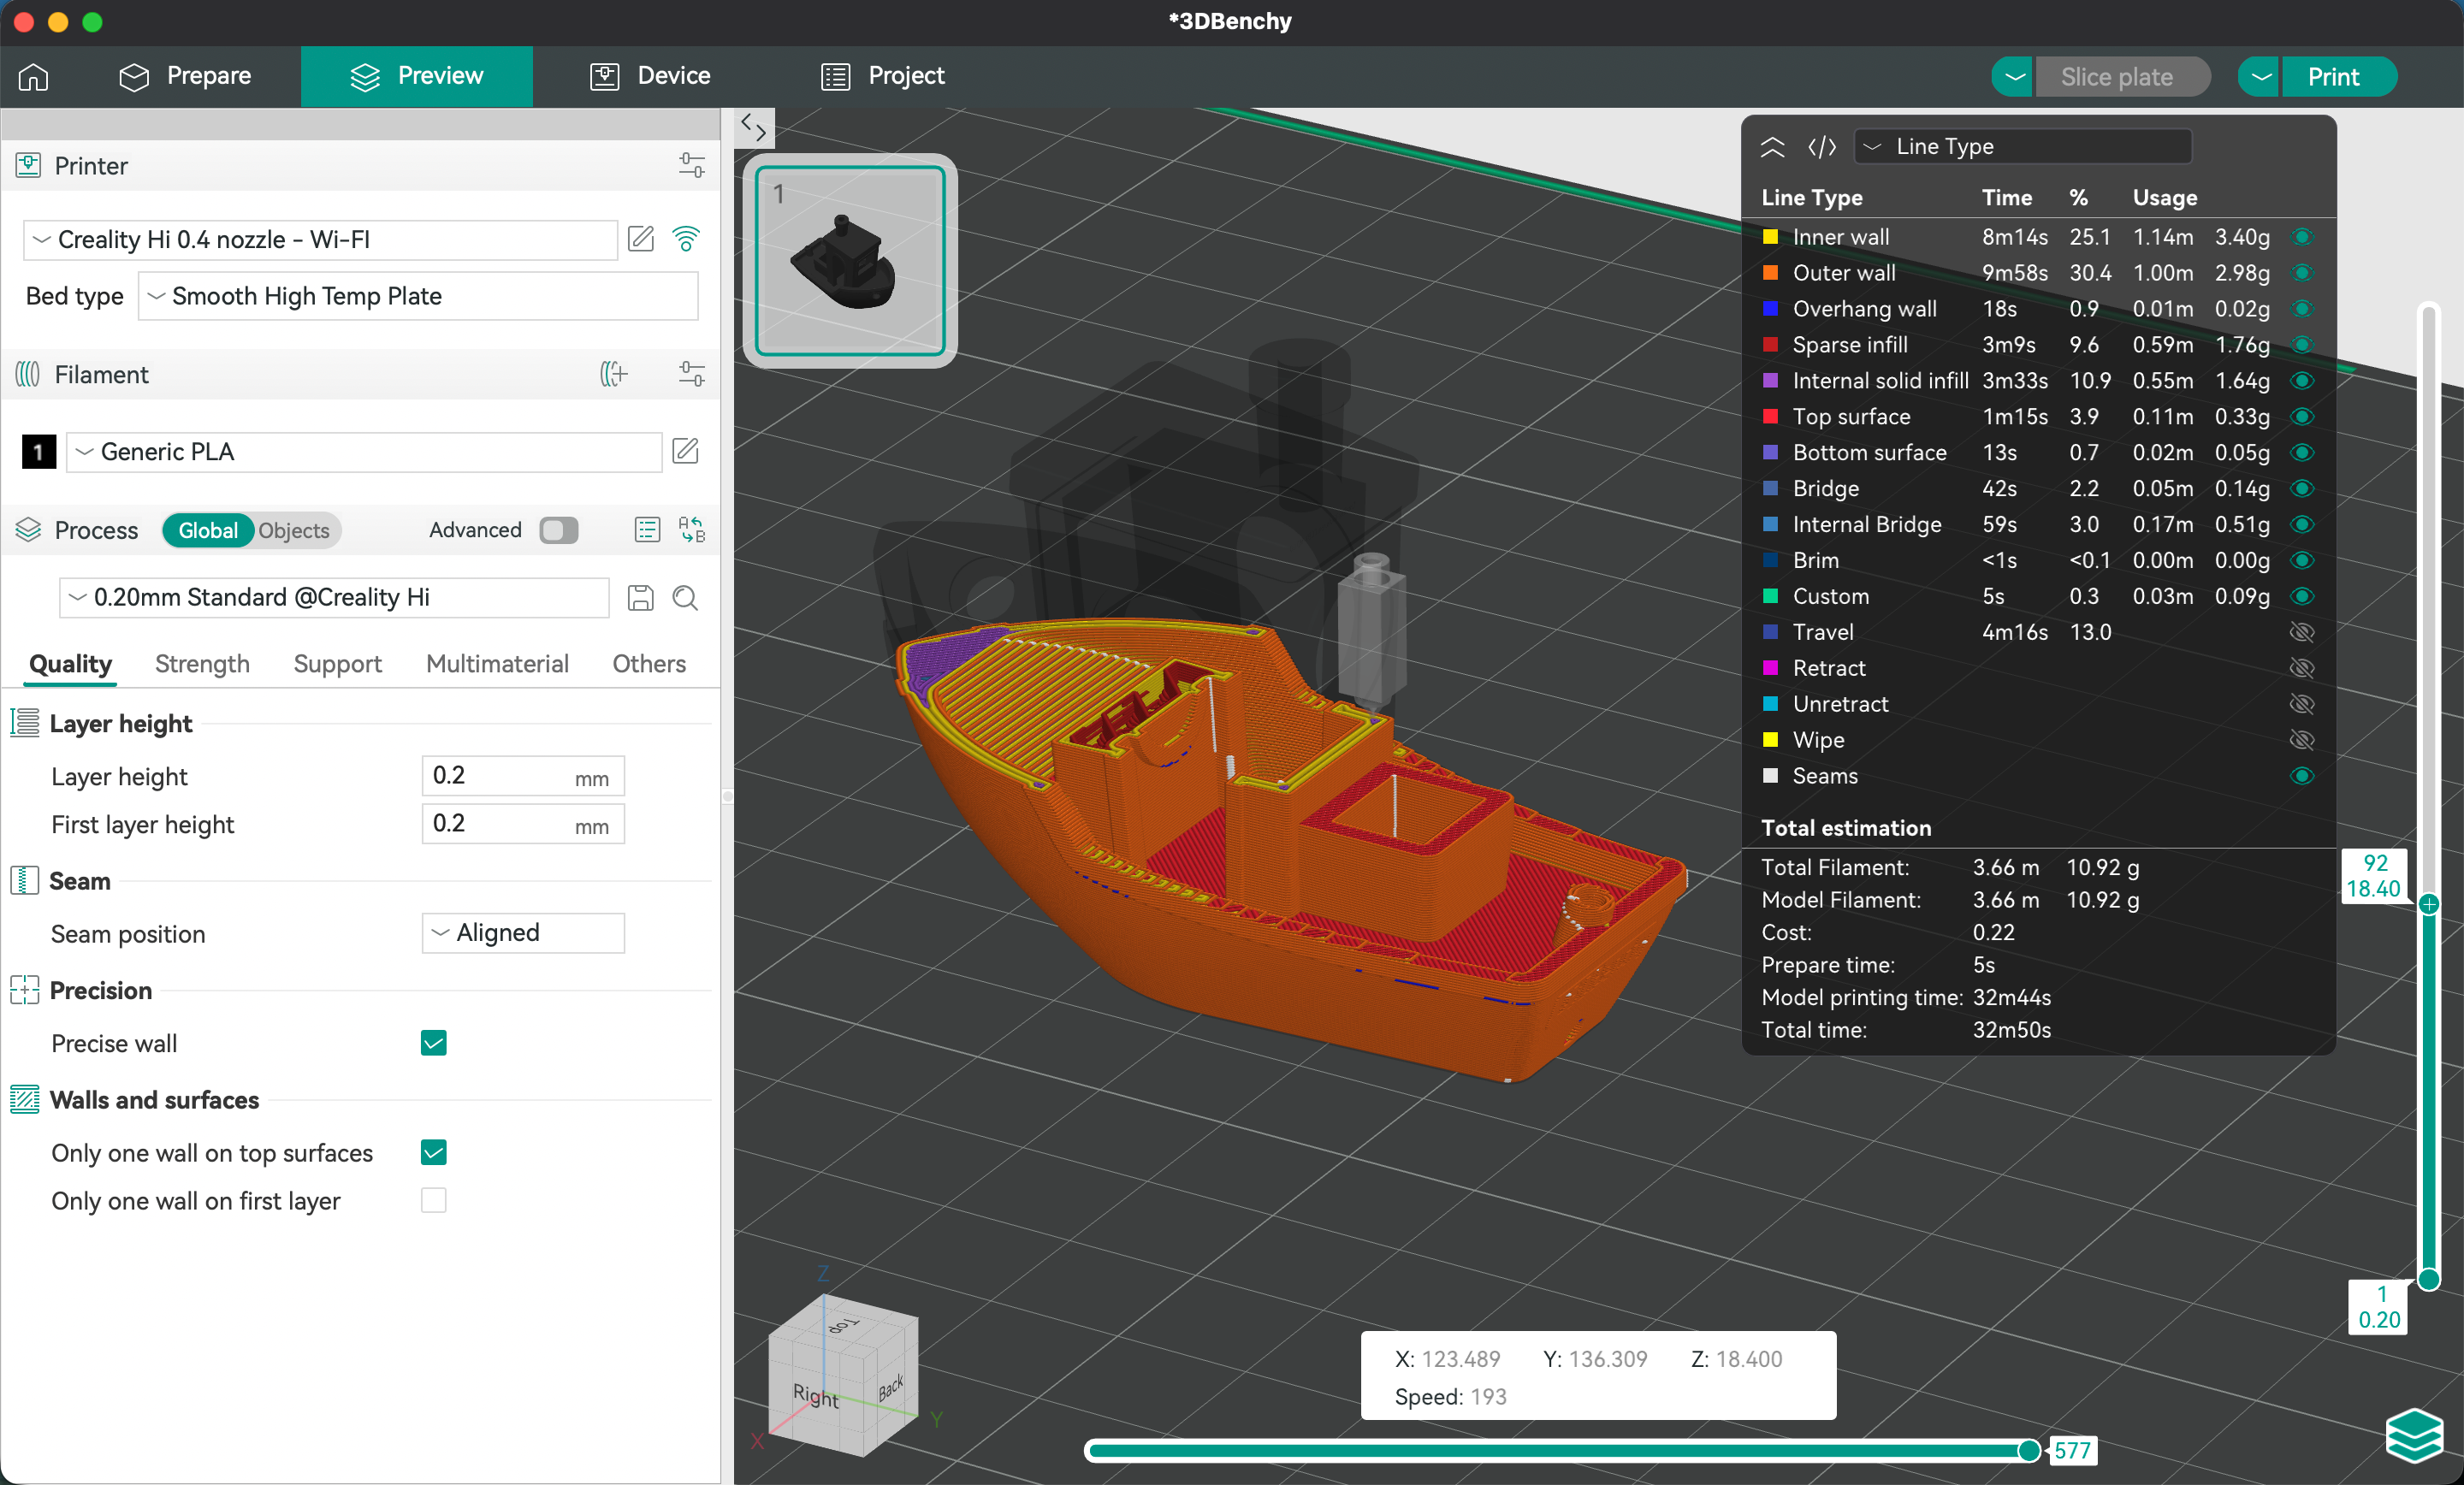The image size is (2464, 1485).
Task: Enable Only one wall on first layer
Action: point(433,1200)
